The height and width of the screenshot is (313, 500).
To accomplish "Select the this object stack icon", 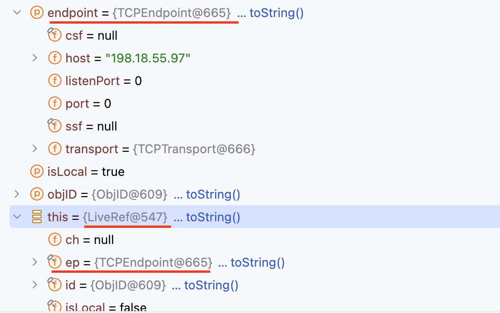I will pyautogui.click(x=37, y=217).
